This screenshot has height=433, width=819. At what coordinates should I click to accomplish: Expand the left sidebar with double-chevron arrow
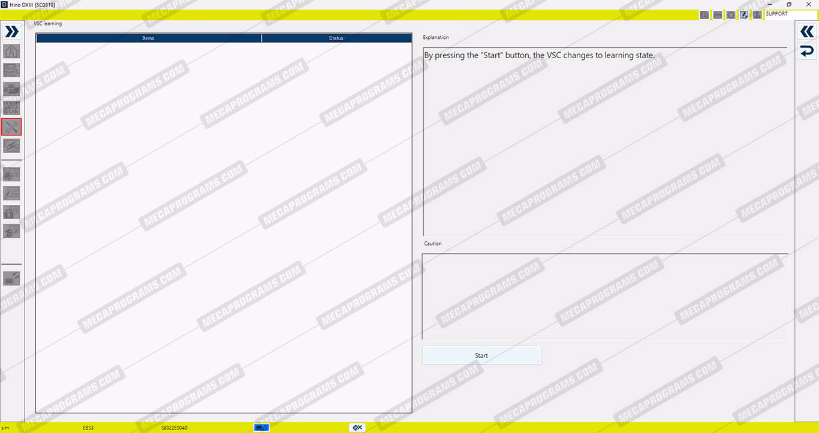point(11,32)
